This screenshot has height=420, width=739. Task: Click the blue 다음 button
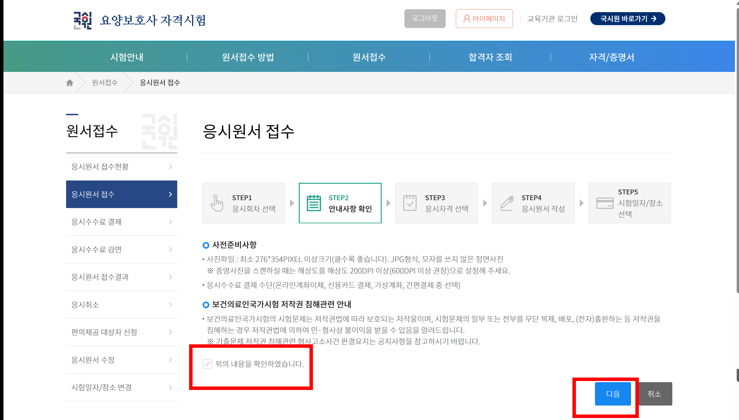tap(613, 394)
